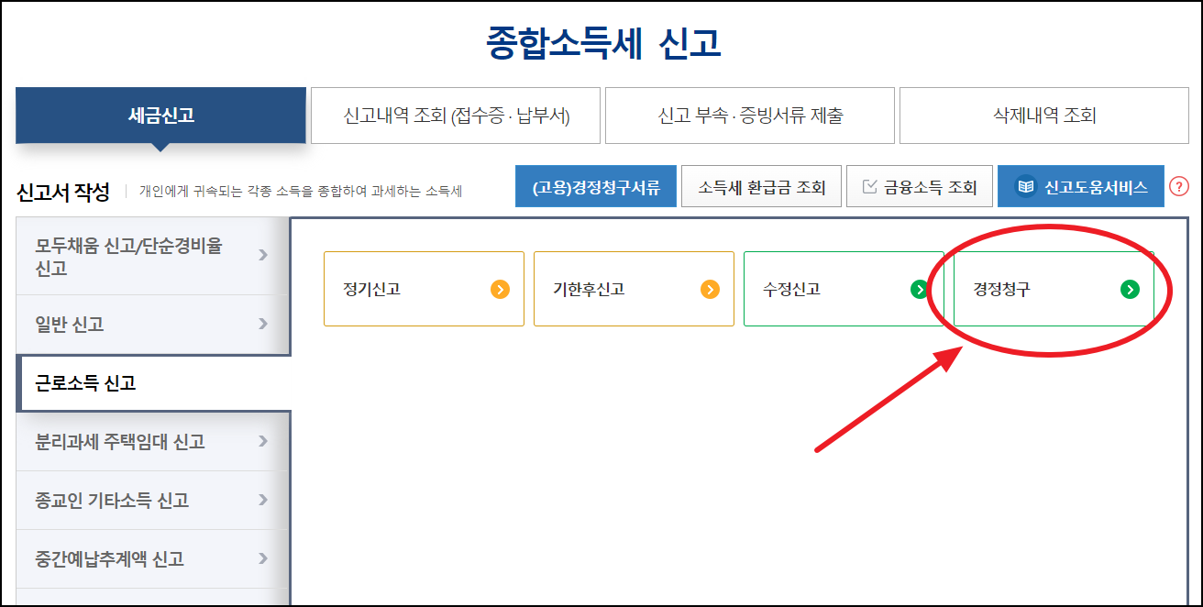The height and width of the screenshot is (607, 1203).
Task: Click book icon on 신고도움서비스 button
Action: (x=1026, y=187)
